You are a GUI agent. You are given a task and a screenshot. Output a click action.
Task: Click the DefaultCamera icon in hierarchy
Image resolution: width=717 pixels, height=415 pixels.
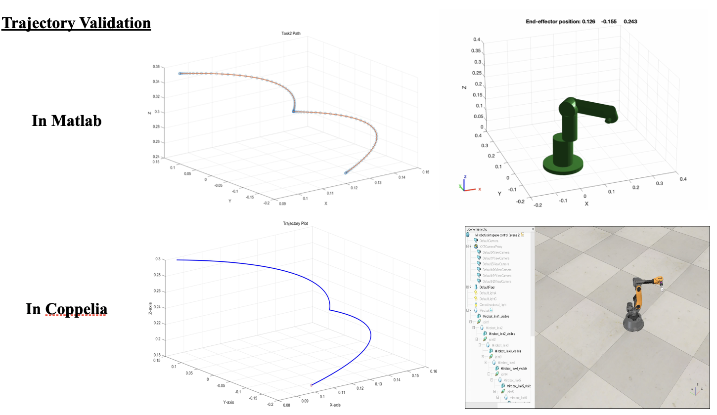coord(475,241)
